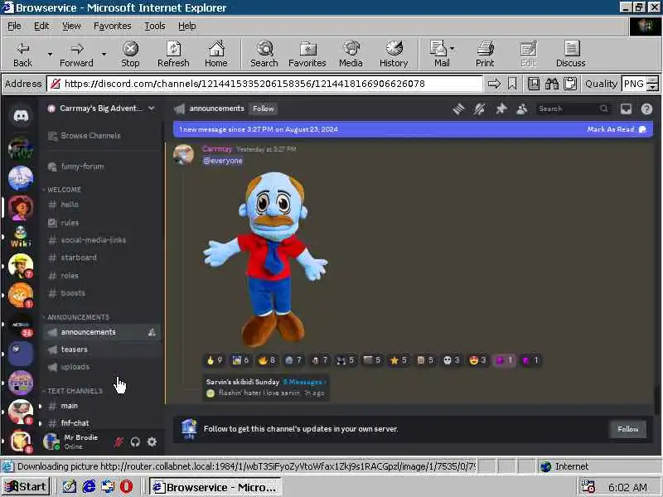Open the Search toolbar button
This screenshot has height=497, width=663.
pyautogui.click(x=264, y=54)
